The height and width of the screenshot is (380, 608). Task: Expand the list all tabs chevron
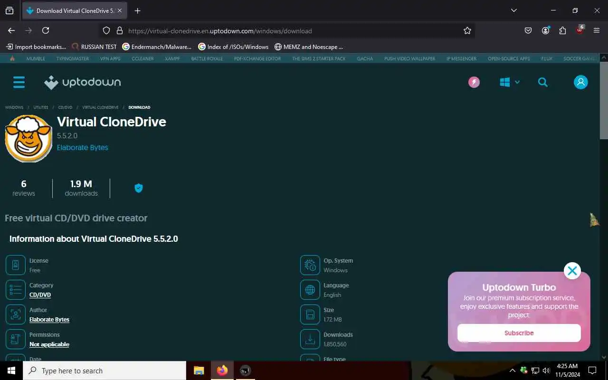click(x=513, y=10)
